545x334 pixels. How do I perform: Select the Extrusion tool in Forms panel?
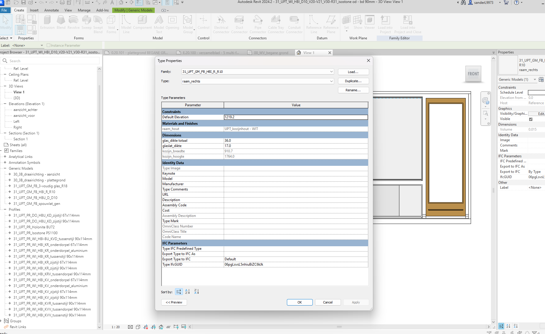pyautogui.click(x=47, y=23)
